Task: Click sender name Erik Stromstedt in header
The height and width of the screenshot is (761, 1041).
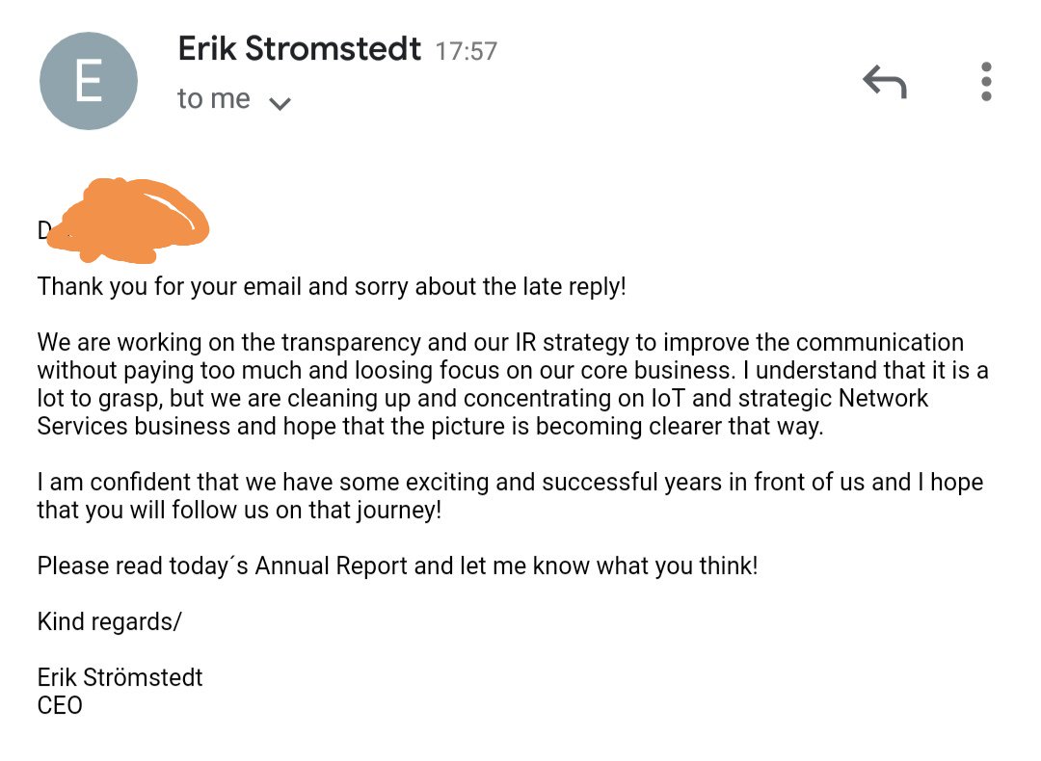Action: (300, 48)
